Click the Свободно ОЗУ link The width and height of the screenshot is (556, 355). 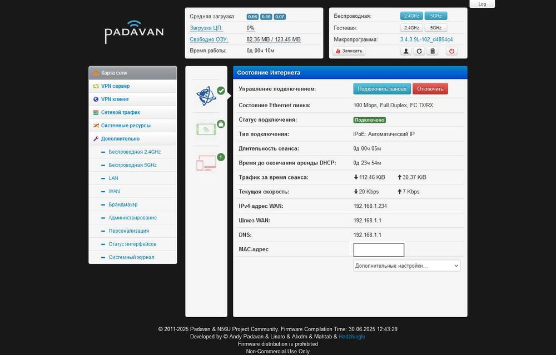click(x=209, y=39)
